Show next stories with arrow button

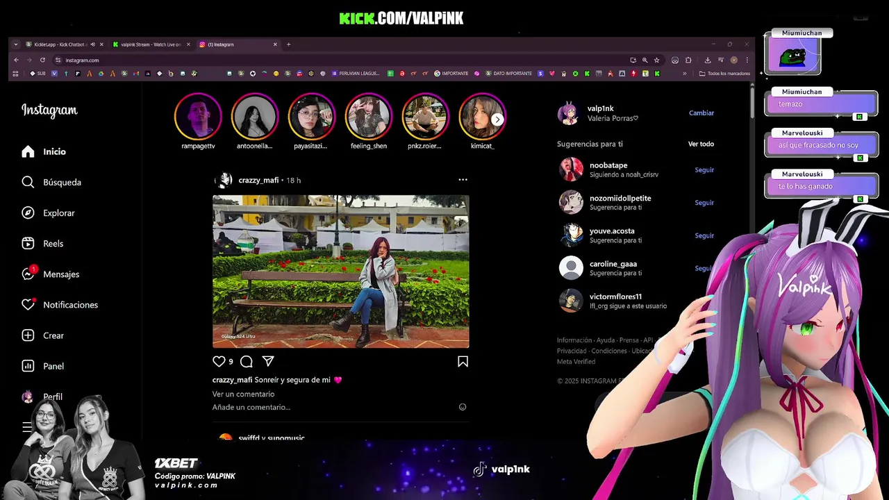pyautogui.click(x=497, y=119)
